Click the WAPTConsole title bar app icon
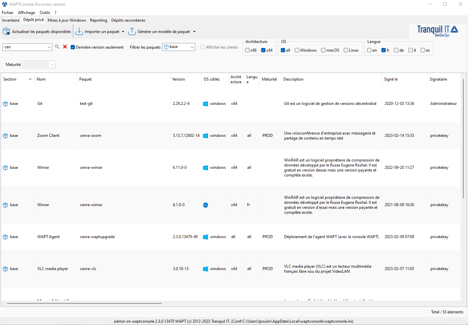The image size is (468, 325). (5, 4)
